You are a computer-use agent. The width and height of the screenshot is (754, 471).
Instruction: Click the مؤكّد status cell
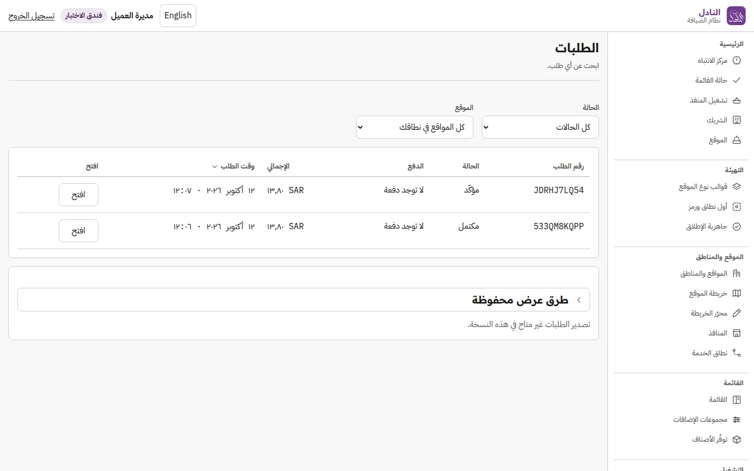tap(471, 190)
